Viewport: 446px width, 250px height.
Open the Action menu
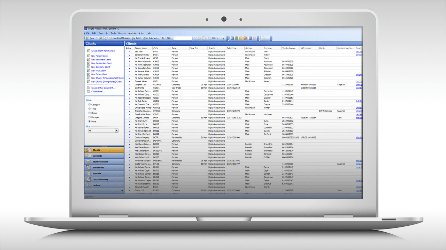tap(141, 33)
